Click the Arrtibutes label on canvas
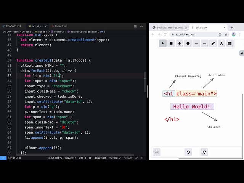This screenshot has height=183, width=244. [x=217, y=75]
